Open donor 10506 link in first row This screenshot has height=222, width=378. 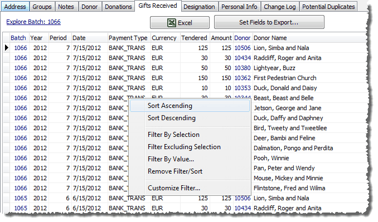(x=243, y=48)
